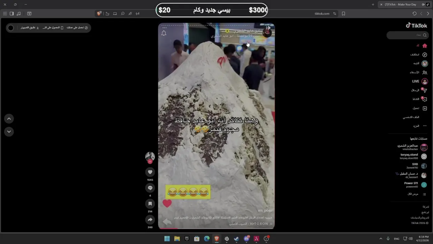The height and width of the screenshot is (244, 433).
Task: Open the ENG language indicator
Action: 396,239
